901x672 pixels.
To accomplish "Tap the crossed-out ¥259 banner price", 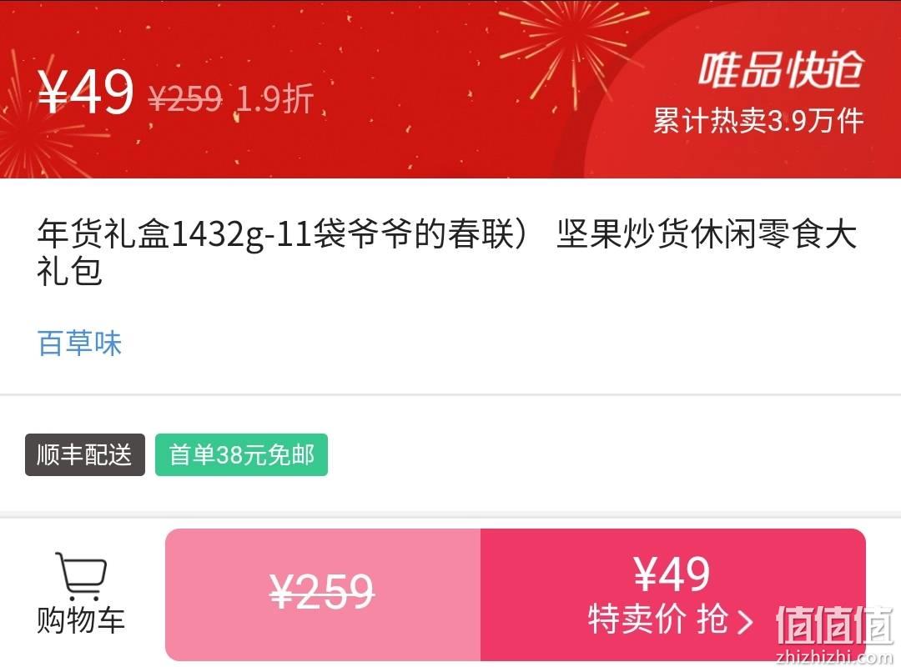I will click(185, 98).
